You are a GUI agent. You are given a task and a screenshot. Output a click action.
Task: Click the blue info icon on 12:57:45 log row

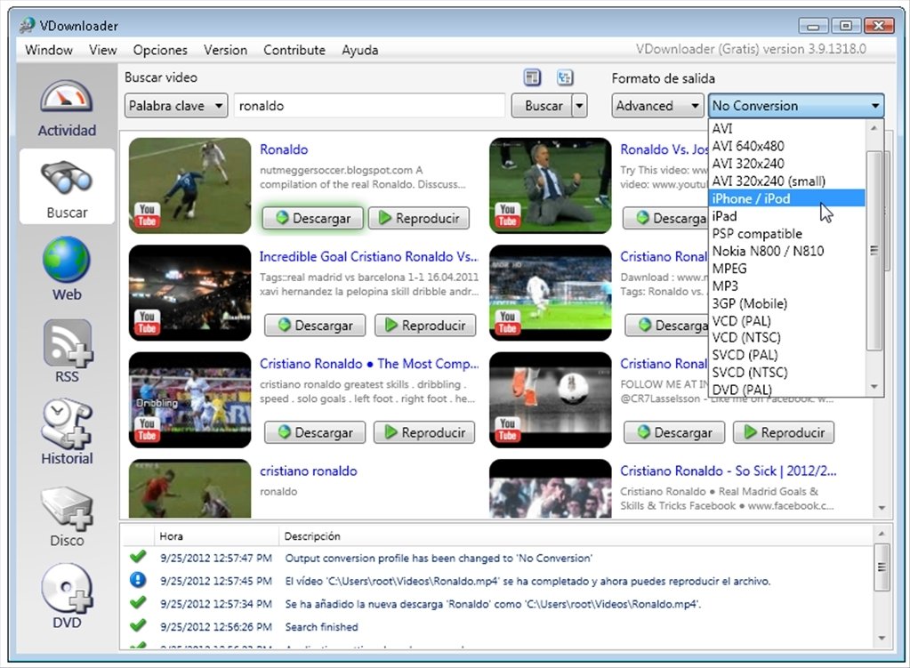click(x=138, y=580)
